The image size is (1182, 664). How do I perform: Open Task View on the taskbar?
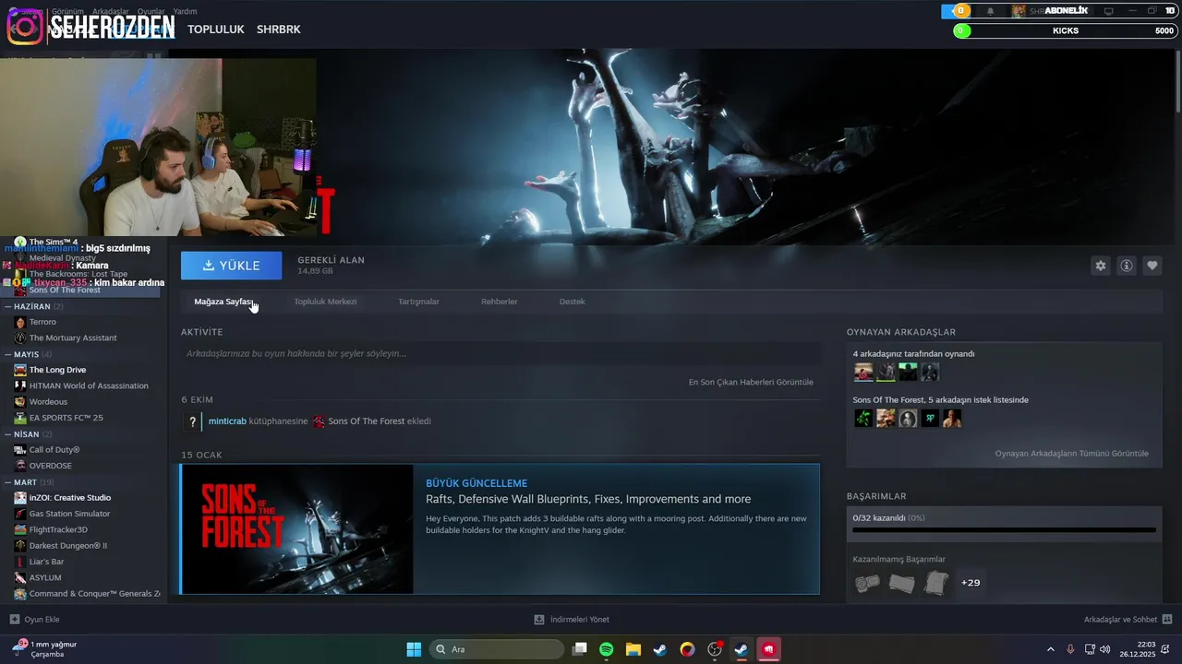point(579,649)
